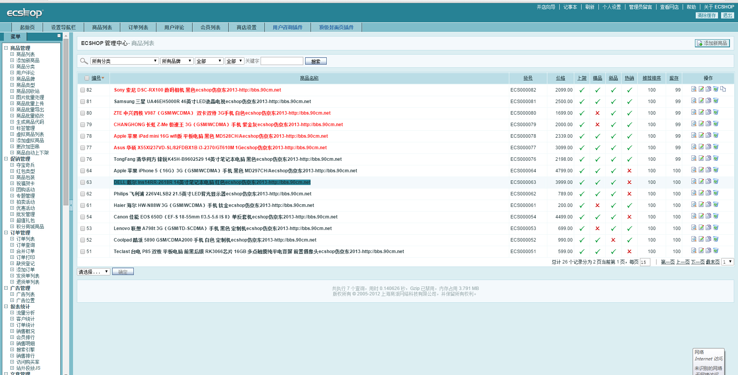Click the extra pages icon in row 82
Image resolution: width=738 pixels, height=375 pixels.
point(723,89)
